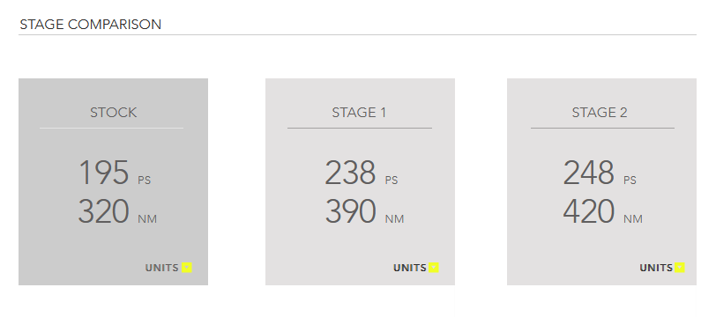Select the STAGE 2 card title
Viewport: 716px width, 317px height.
600,113
